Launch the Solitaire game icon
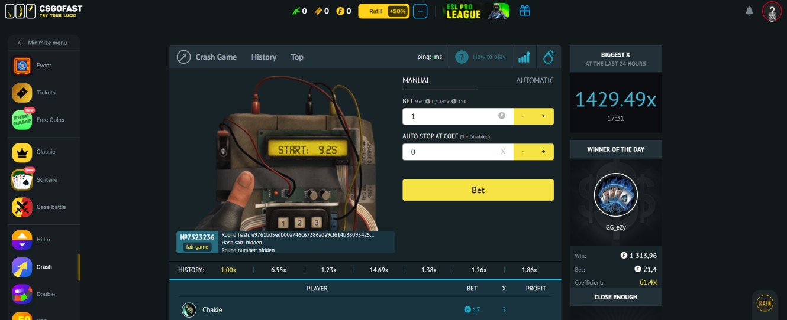The width and height of the screenshot is (787, 320). pos(22,179)
